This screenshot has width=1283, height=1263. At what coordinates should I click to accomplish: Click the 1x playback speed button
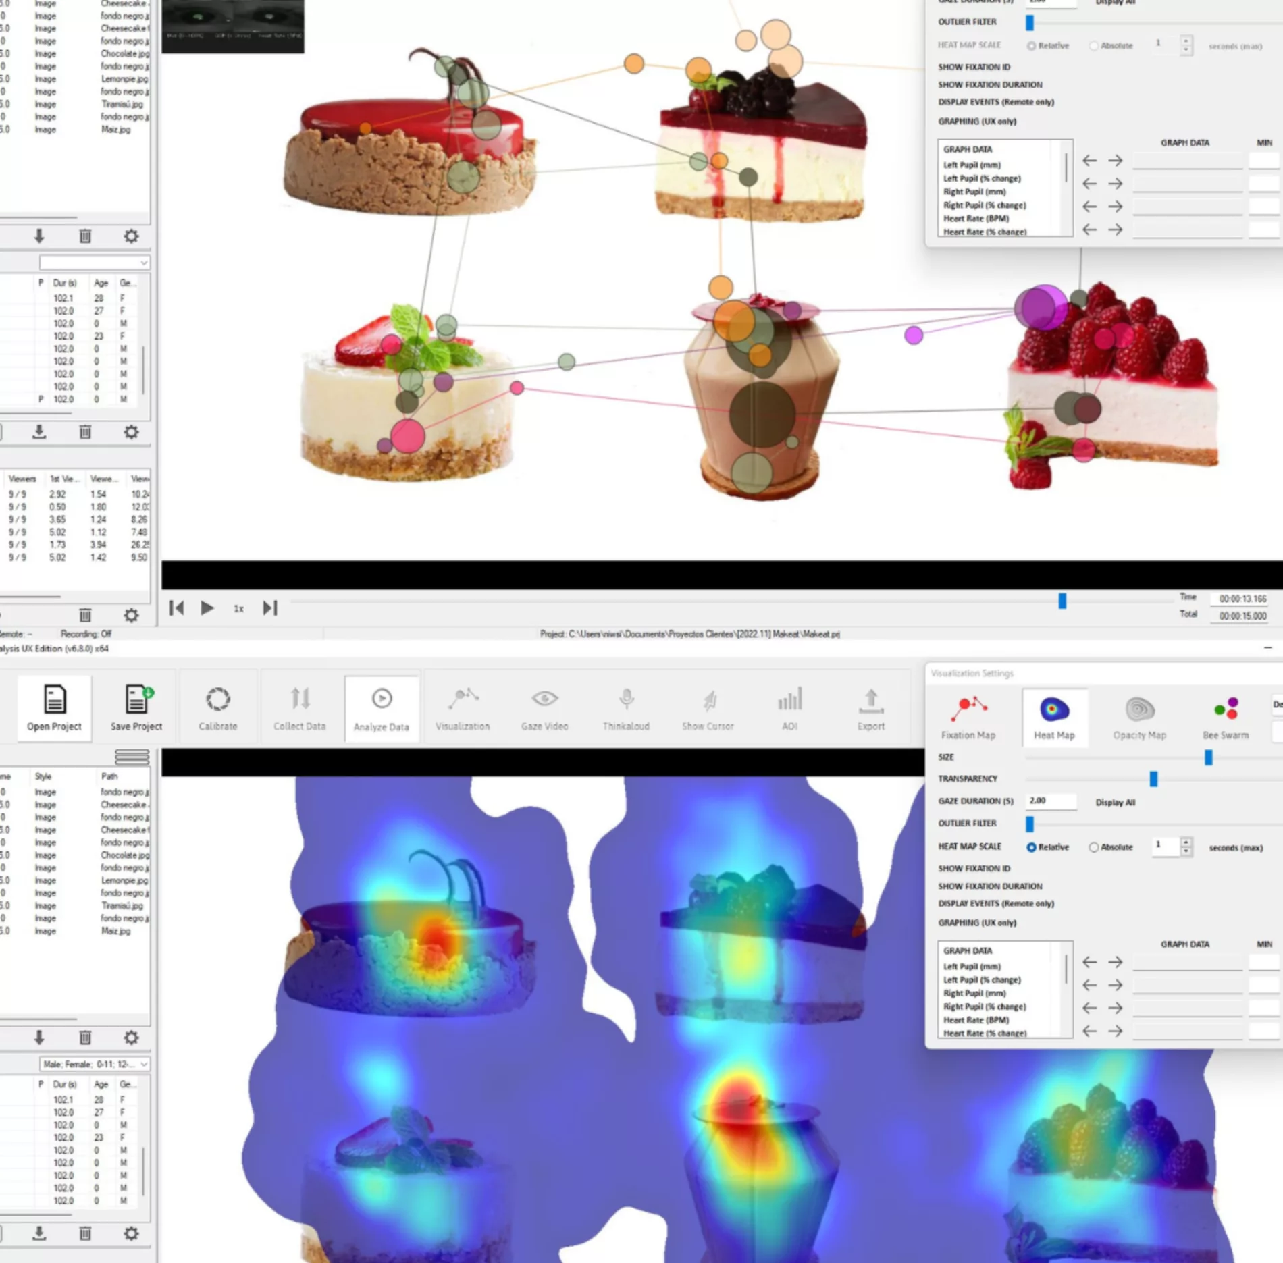click(x=238, y=608)
